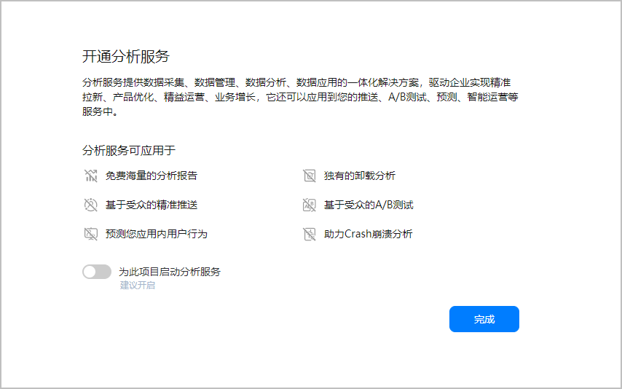The height and width of the screenshot is (389, 622).
Task: Enable the analytics service toggle switch
Action: (x=97, y=272)
